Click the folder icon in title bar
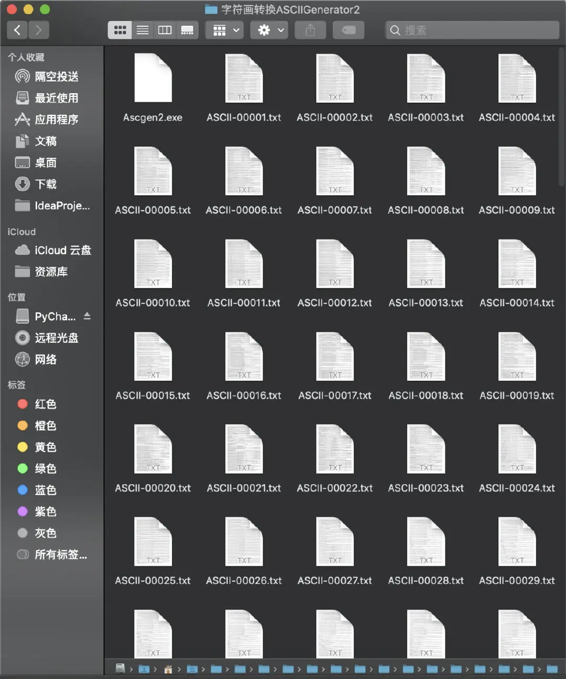Viewport: 566px width, 679px height. (211, 9)
